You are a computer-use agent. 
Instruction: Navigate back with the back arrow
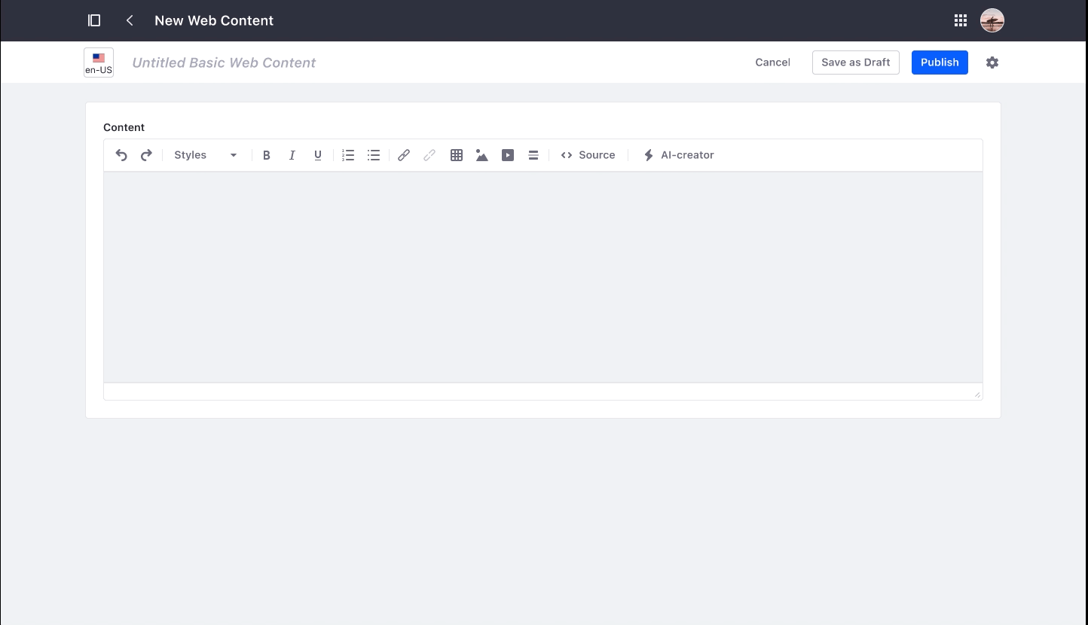point(130,20)
